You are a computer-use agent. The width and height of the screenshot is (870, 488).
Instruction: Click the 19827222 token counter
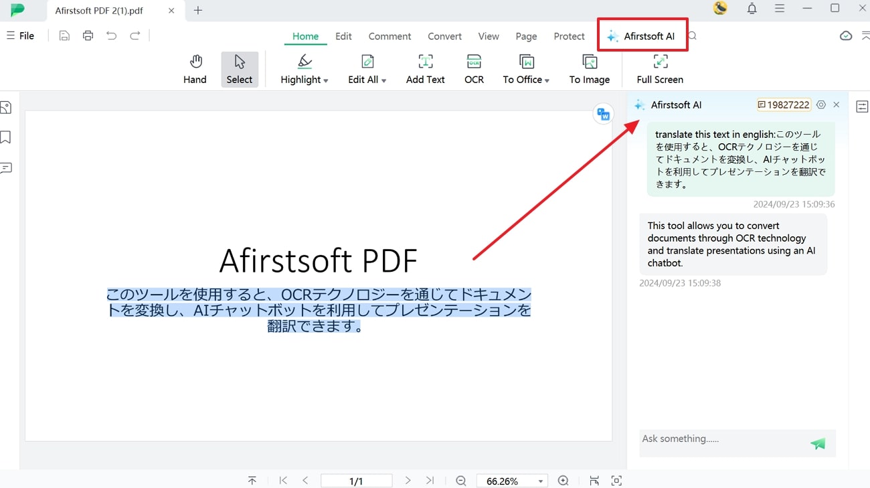coord(784,104)
